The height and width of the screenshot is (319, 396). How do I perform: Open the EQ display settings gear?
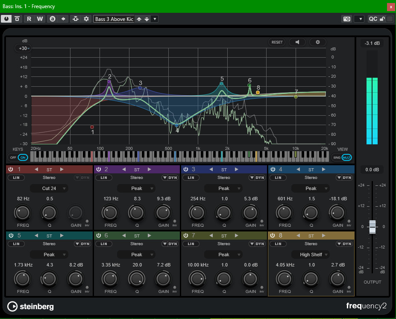pos(317,42)
